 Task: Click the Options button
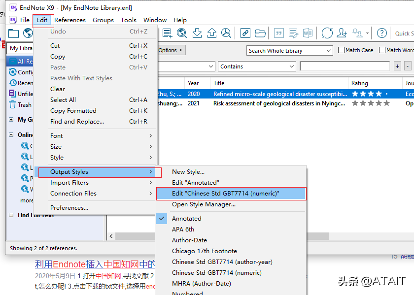click(172, 50)
